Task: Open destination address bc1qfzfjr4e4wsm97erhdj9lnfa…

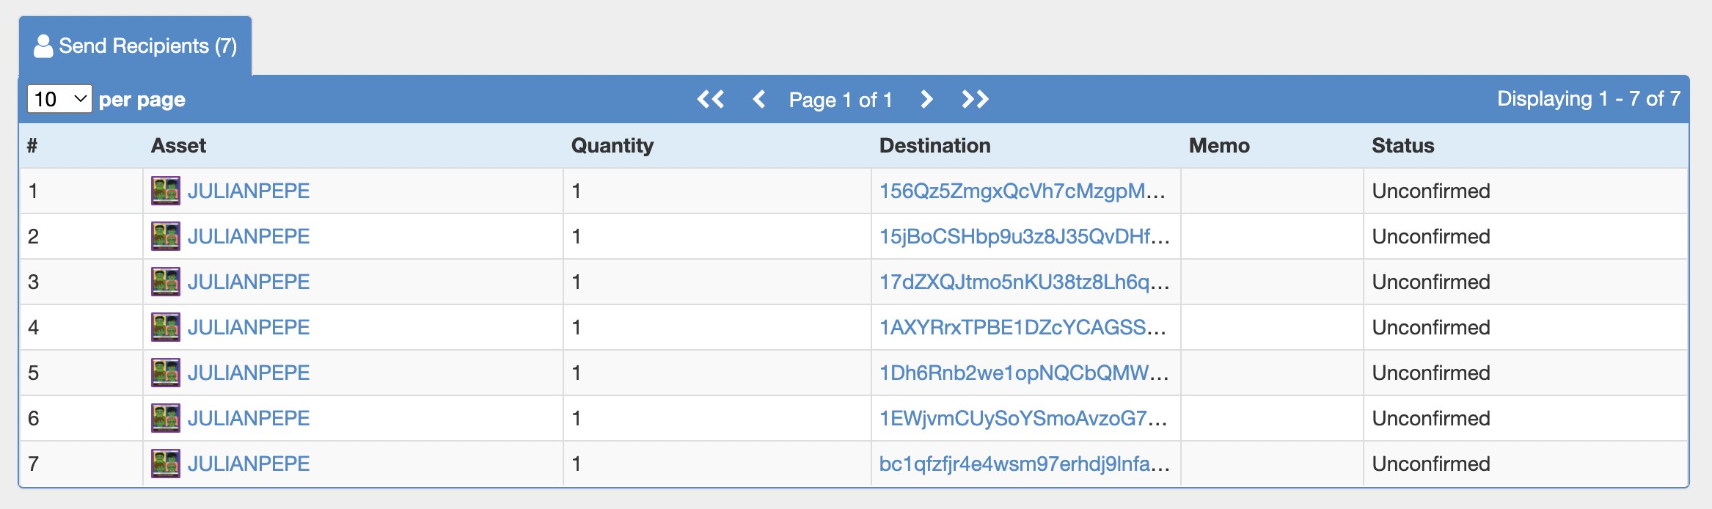Action: pos(1025,464)
